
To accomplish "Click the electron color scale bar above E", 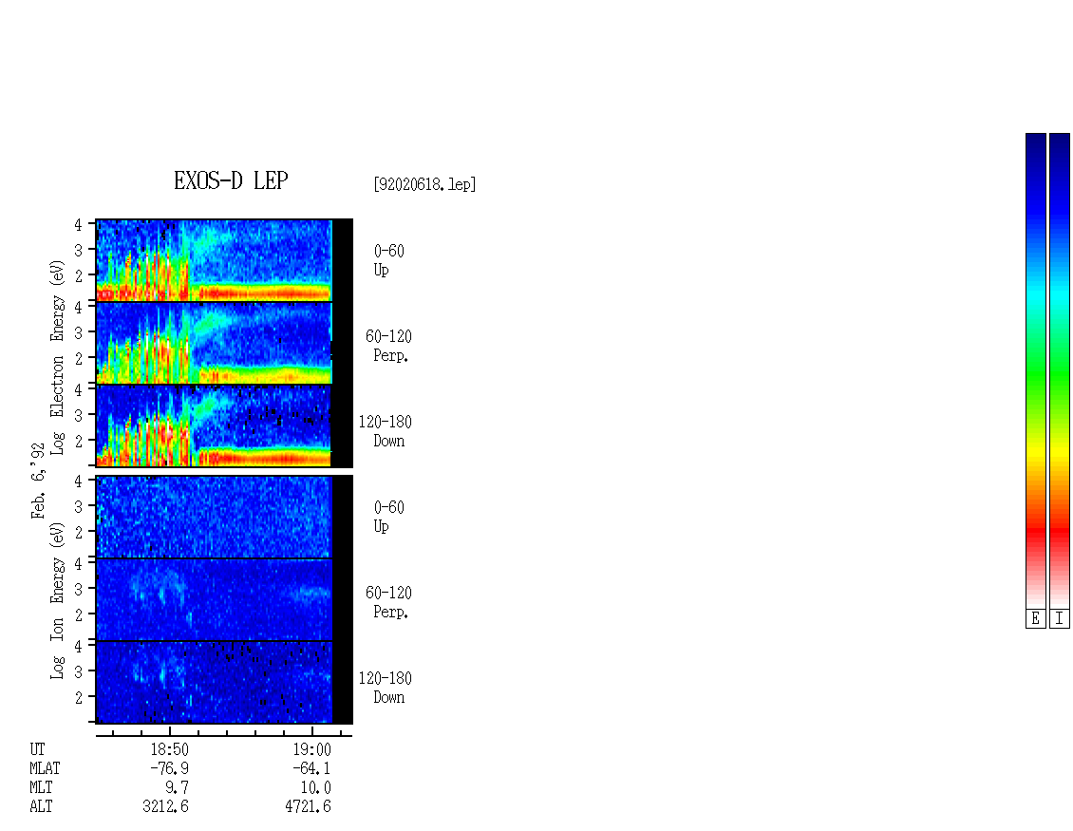I will click(1035, 370).
